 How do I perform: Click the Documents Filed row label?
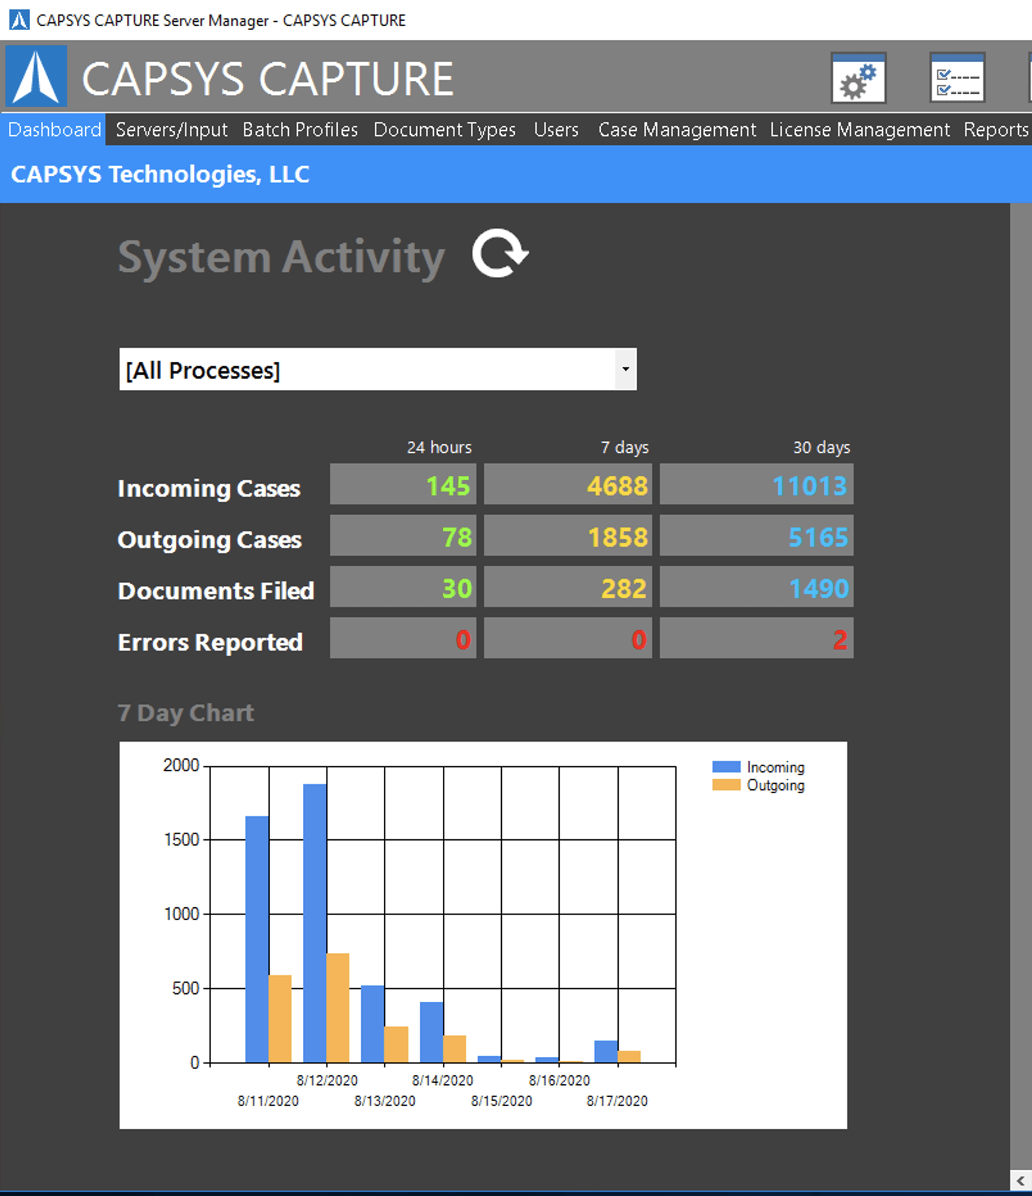point(216,591)
